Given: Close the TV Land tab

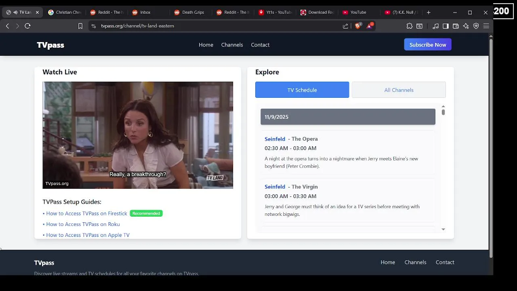Looking at the screenshot, I should point(37,13).
